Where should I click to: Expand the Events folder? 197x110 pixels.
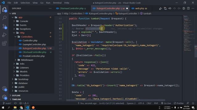14,25
